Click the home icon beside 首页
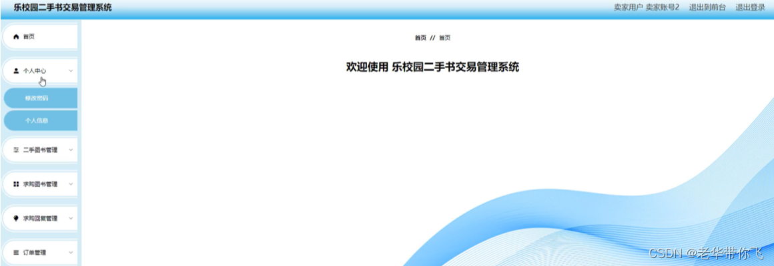 click(x=16, y=37)
